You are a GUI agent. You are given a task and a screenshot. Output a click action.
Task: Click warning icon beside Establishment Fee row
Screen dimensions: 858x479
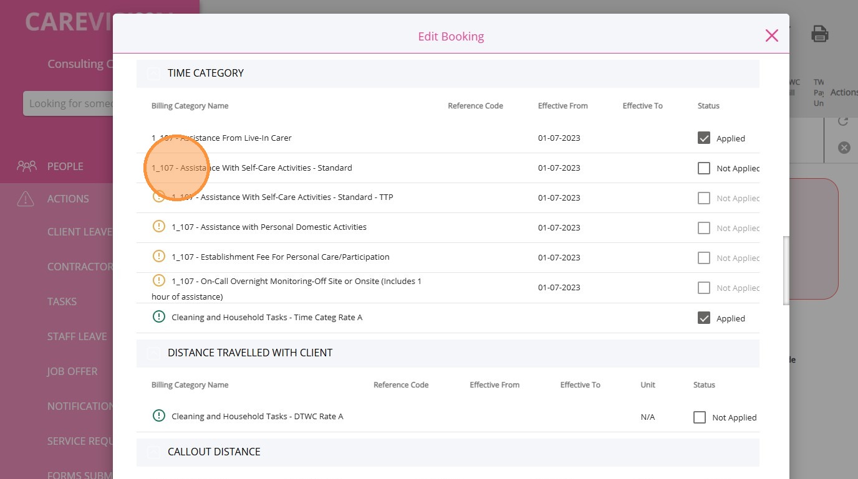[x=159, y=257]
